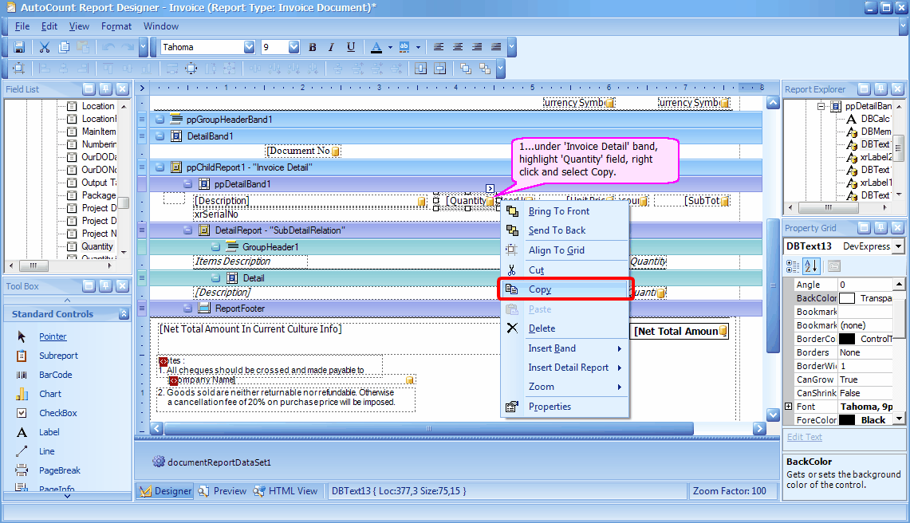Click the Cut scissors toolbar icon
The image size is (910, 523).
[44, 47]
